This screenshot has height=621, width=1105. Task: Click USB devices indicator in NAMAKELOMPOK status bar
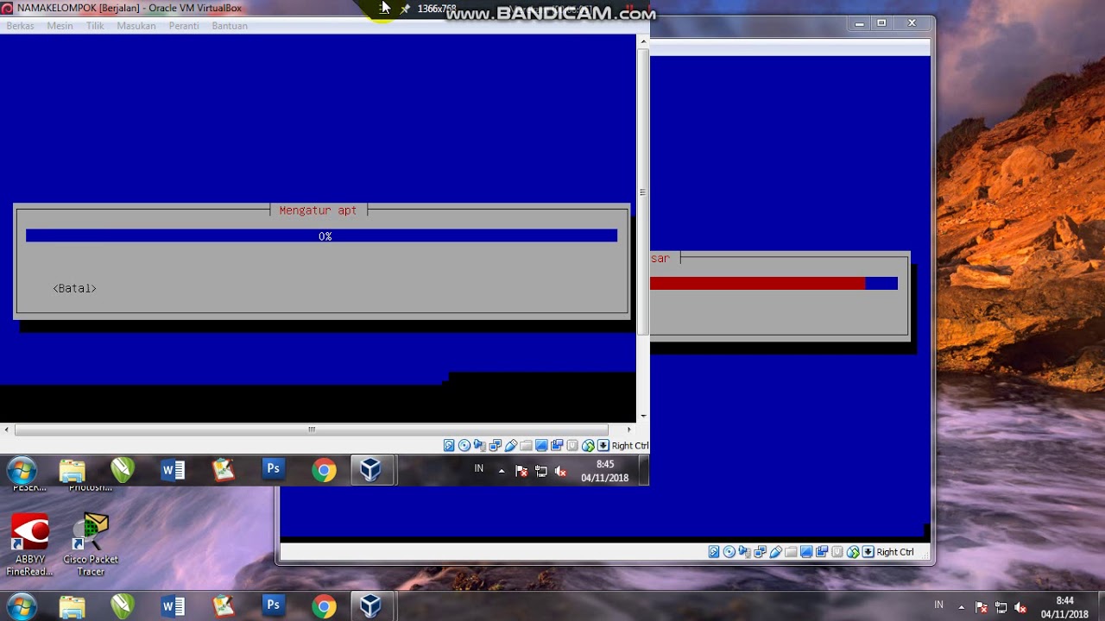point(511,445)
